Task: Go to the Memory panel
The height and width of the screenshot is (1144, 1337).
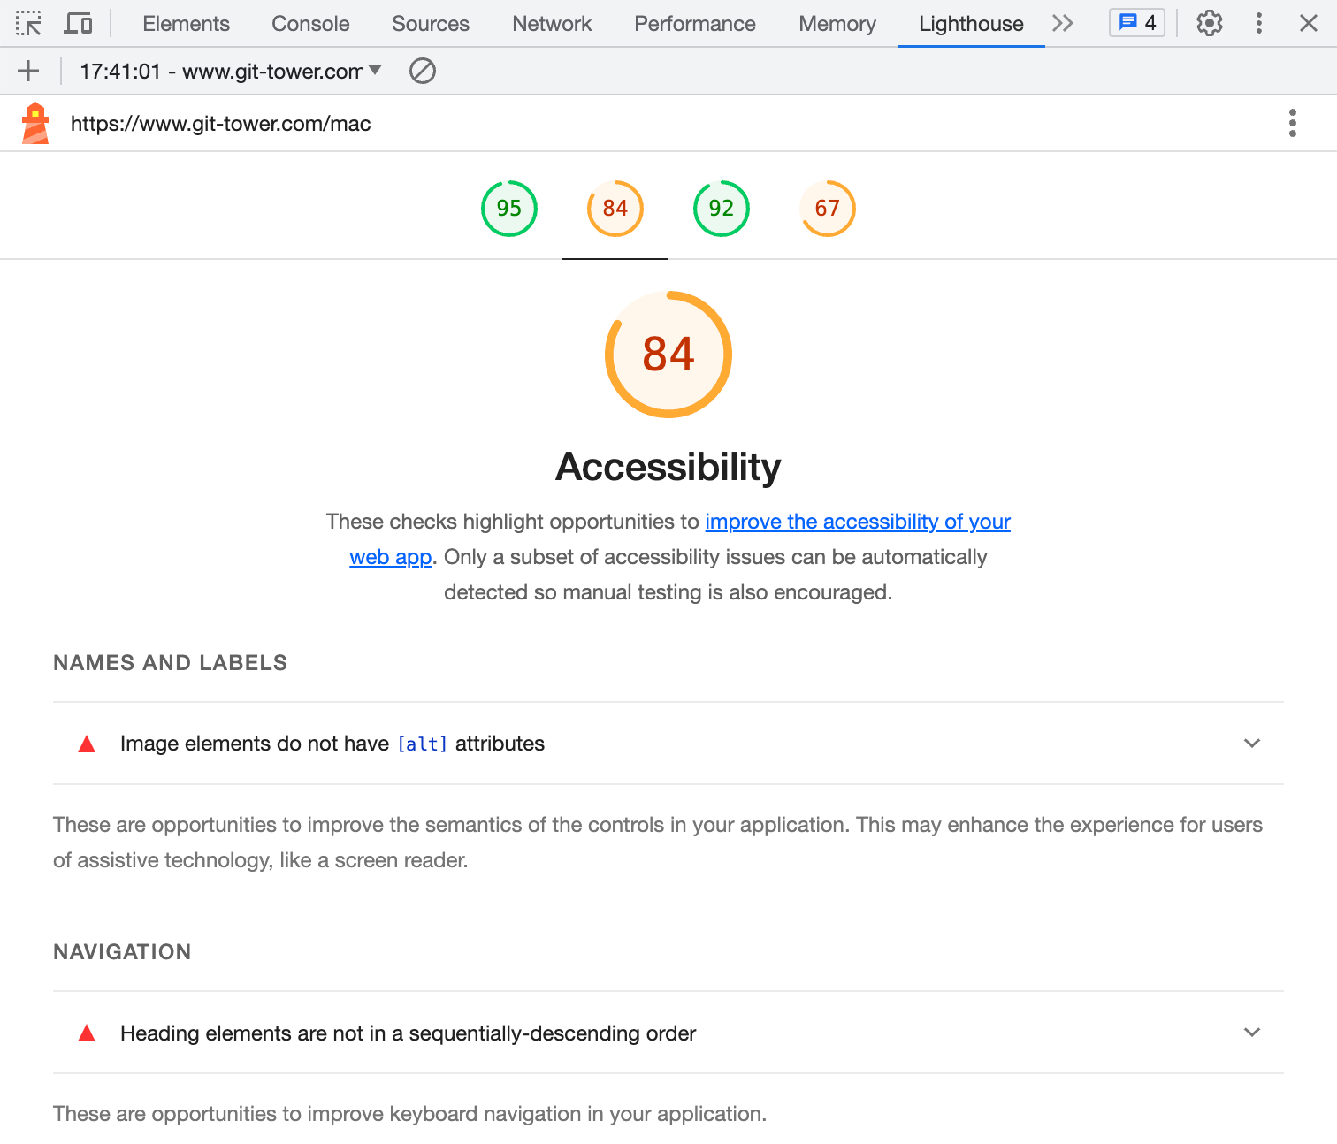Action: 837,23
